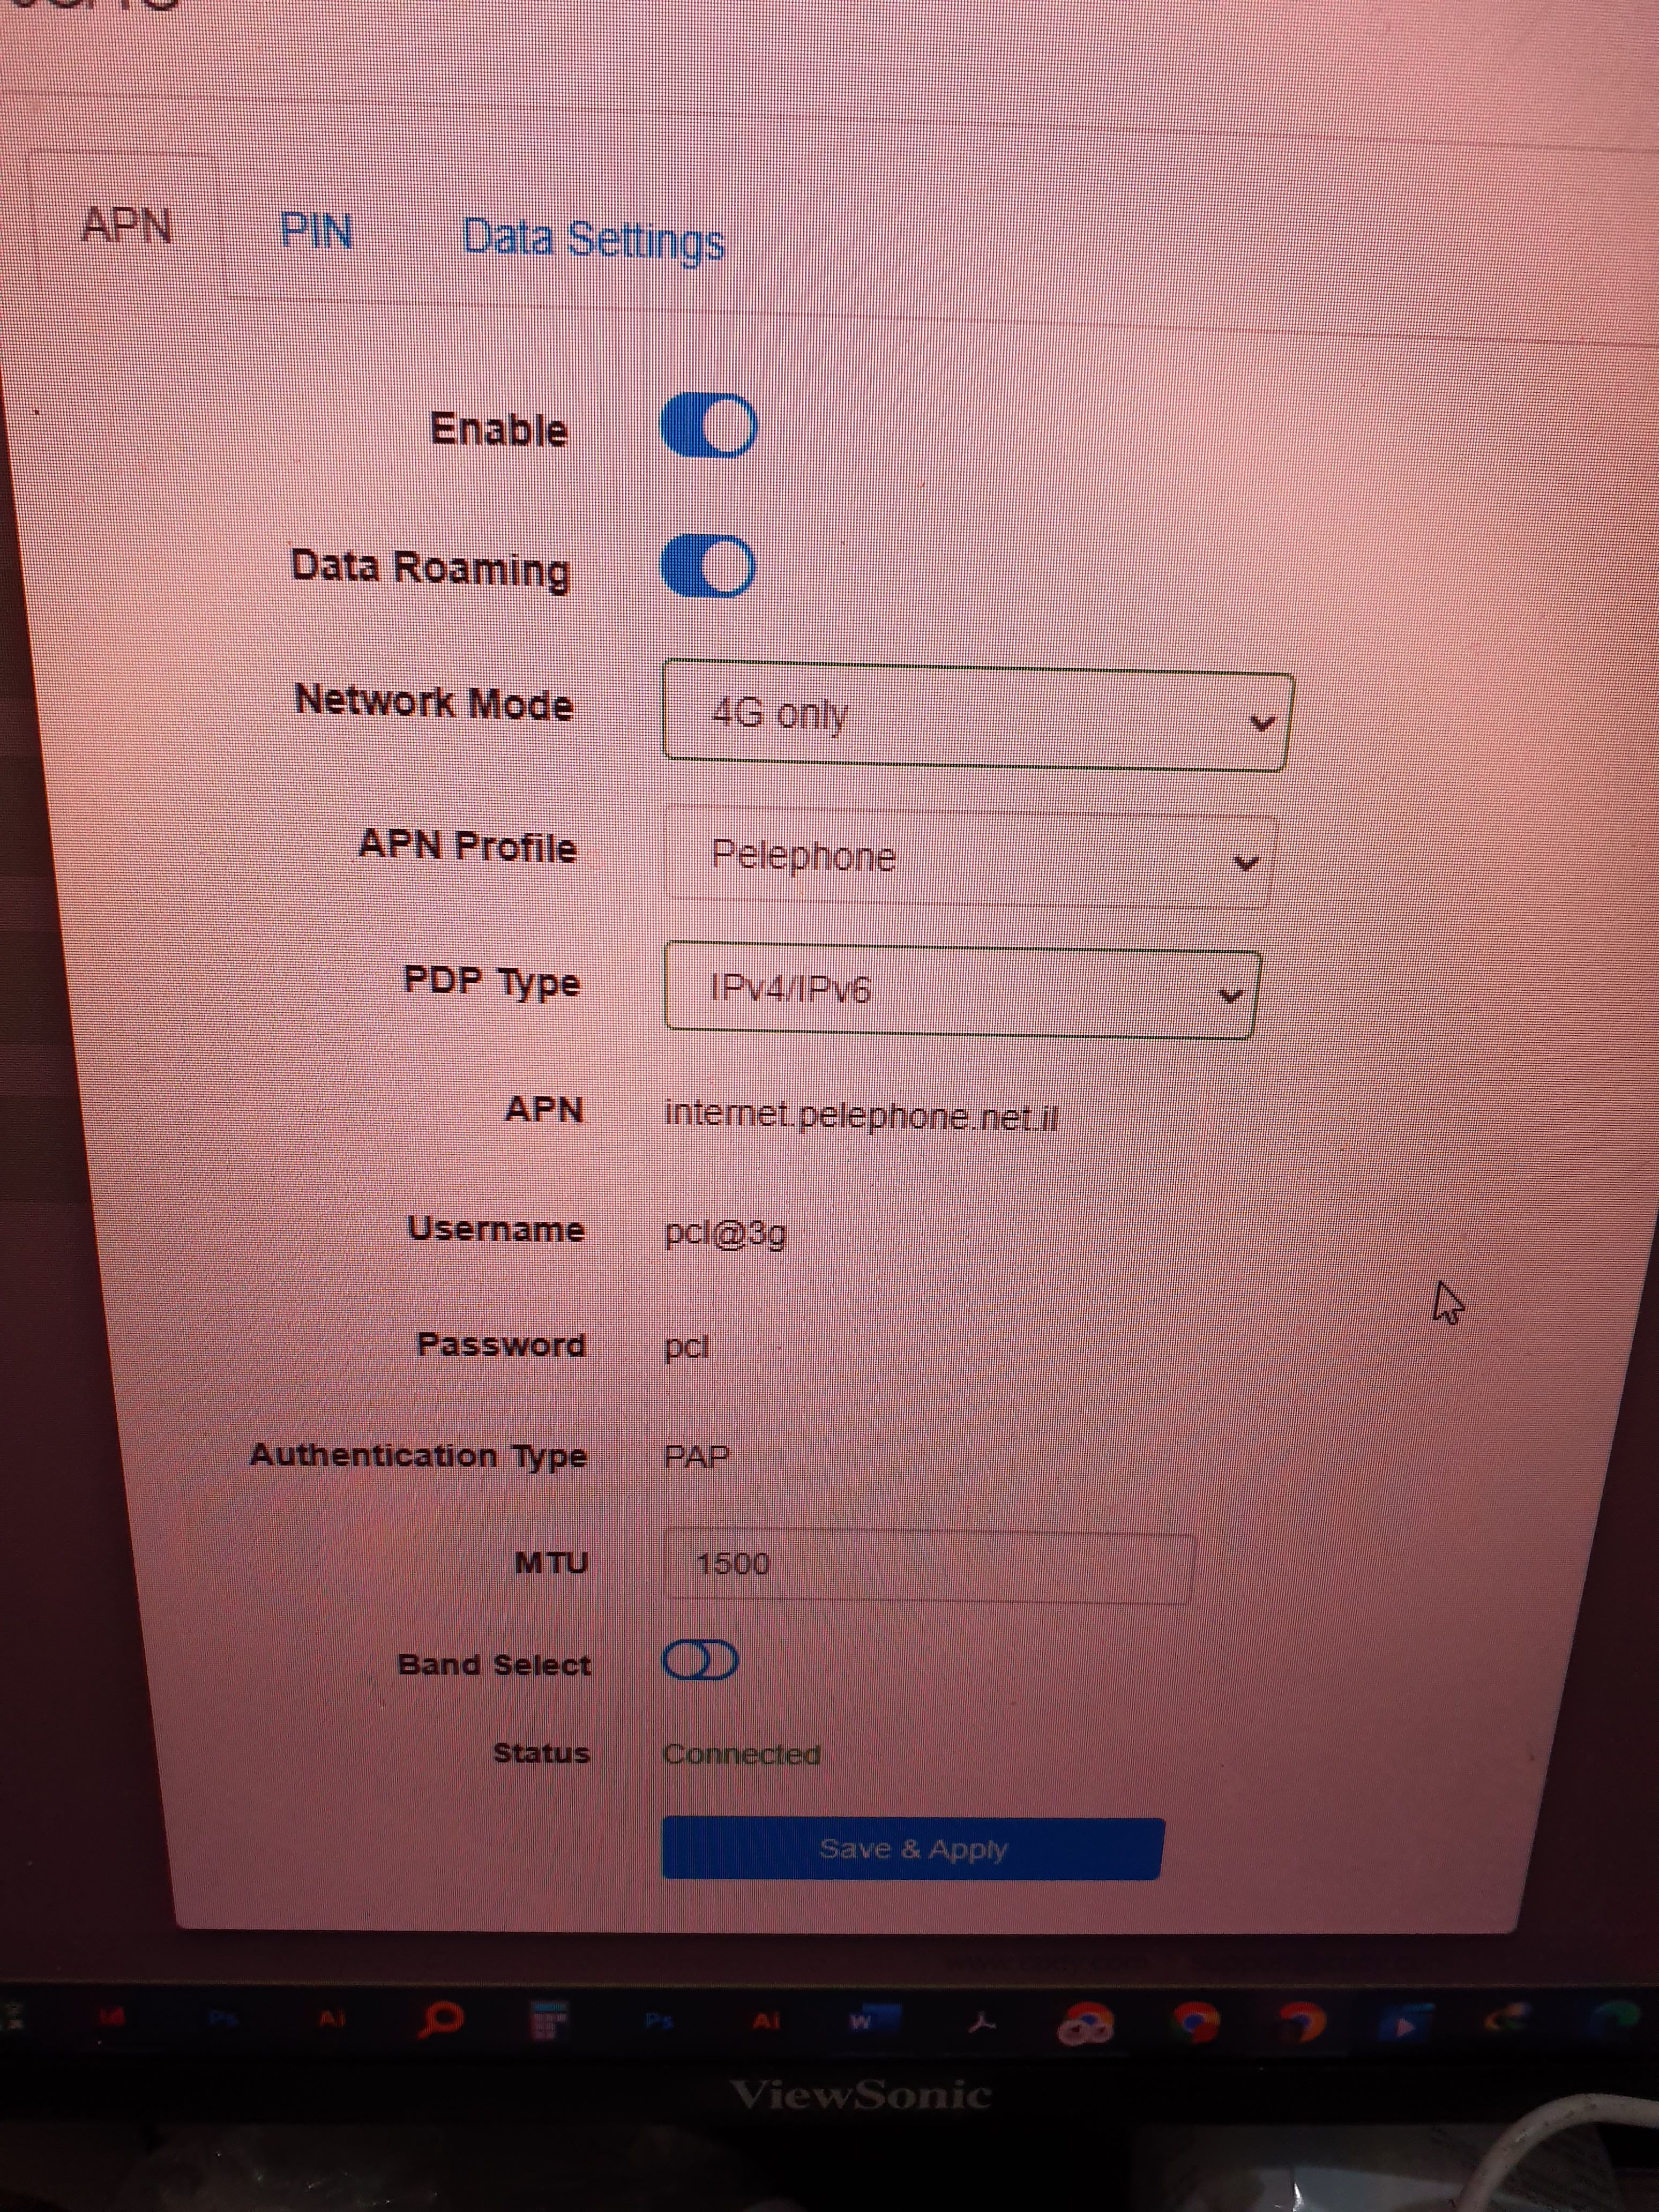The height and width of the screenshot is (2212, 1659).
Task: Click the APN value internet.pelephone.net.il
Action: [861, 1115]
